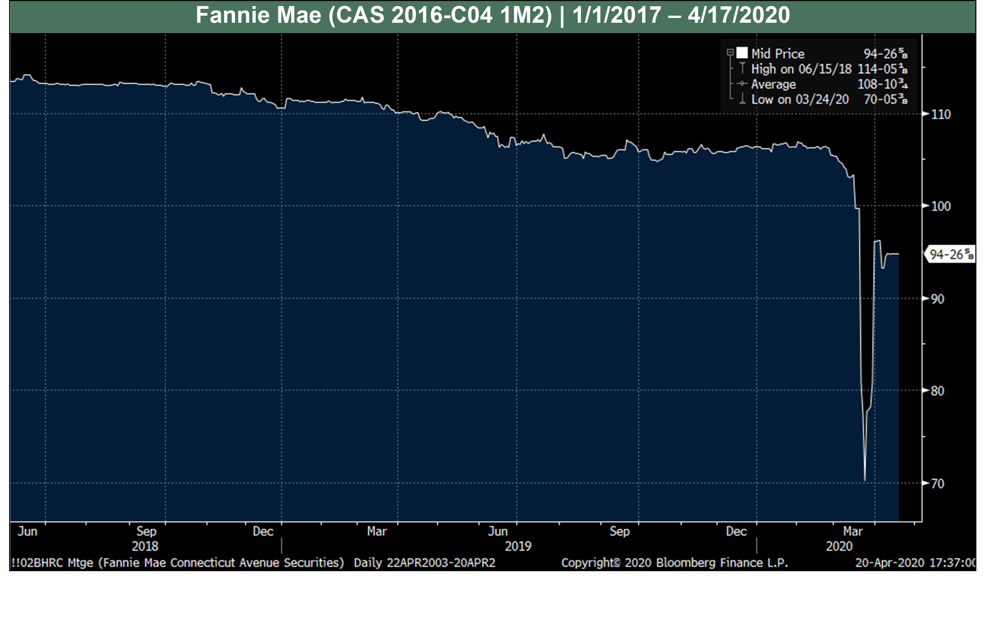Click the Average line marker icon

pyautogui.click(x=742, y=84)
